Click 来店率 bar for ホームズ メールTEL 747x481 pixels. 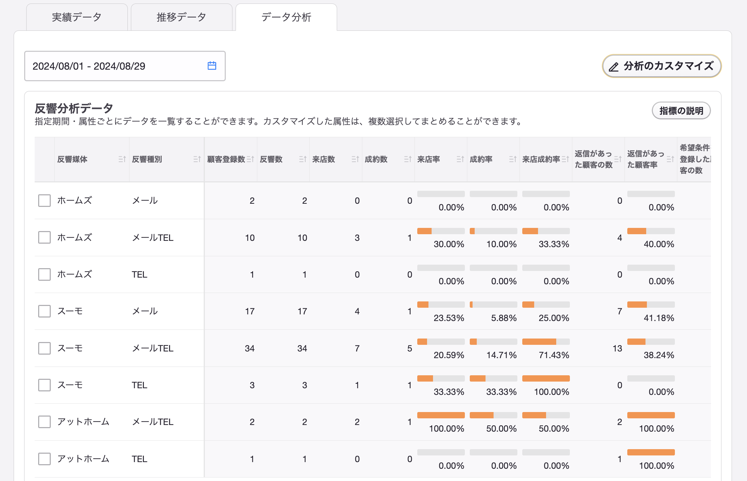tap(441, 231)
